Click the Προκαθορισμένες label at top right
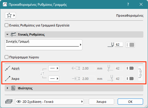Viewport: 148px width, 108px height. point(130,16)
